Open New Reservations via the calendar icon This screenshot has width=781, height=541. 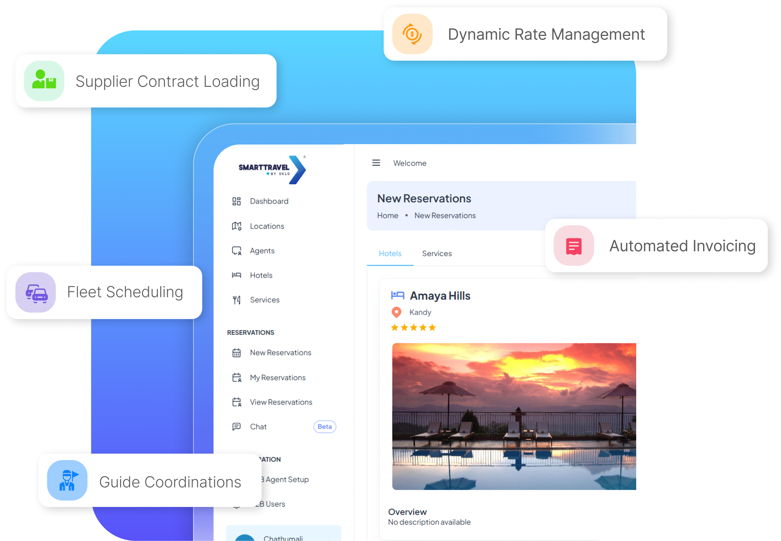point(237,353)
